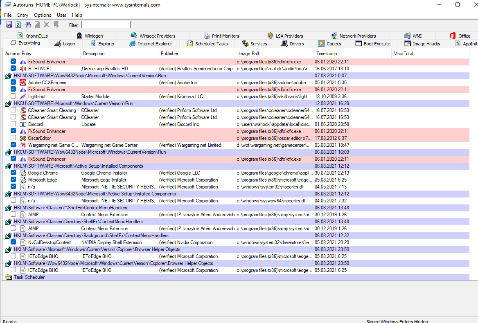
Task: Select HKLM Browser Helper Objects key row
Action: [x=237, y=249]
